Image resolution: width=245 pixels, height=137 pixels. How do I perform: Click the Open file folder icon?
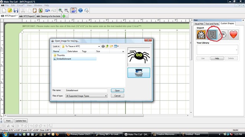[x=10, y=10]
